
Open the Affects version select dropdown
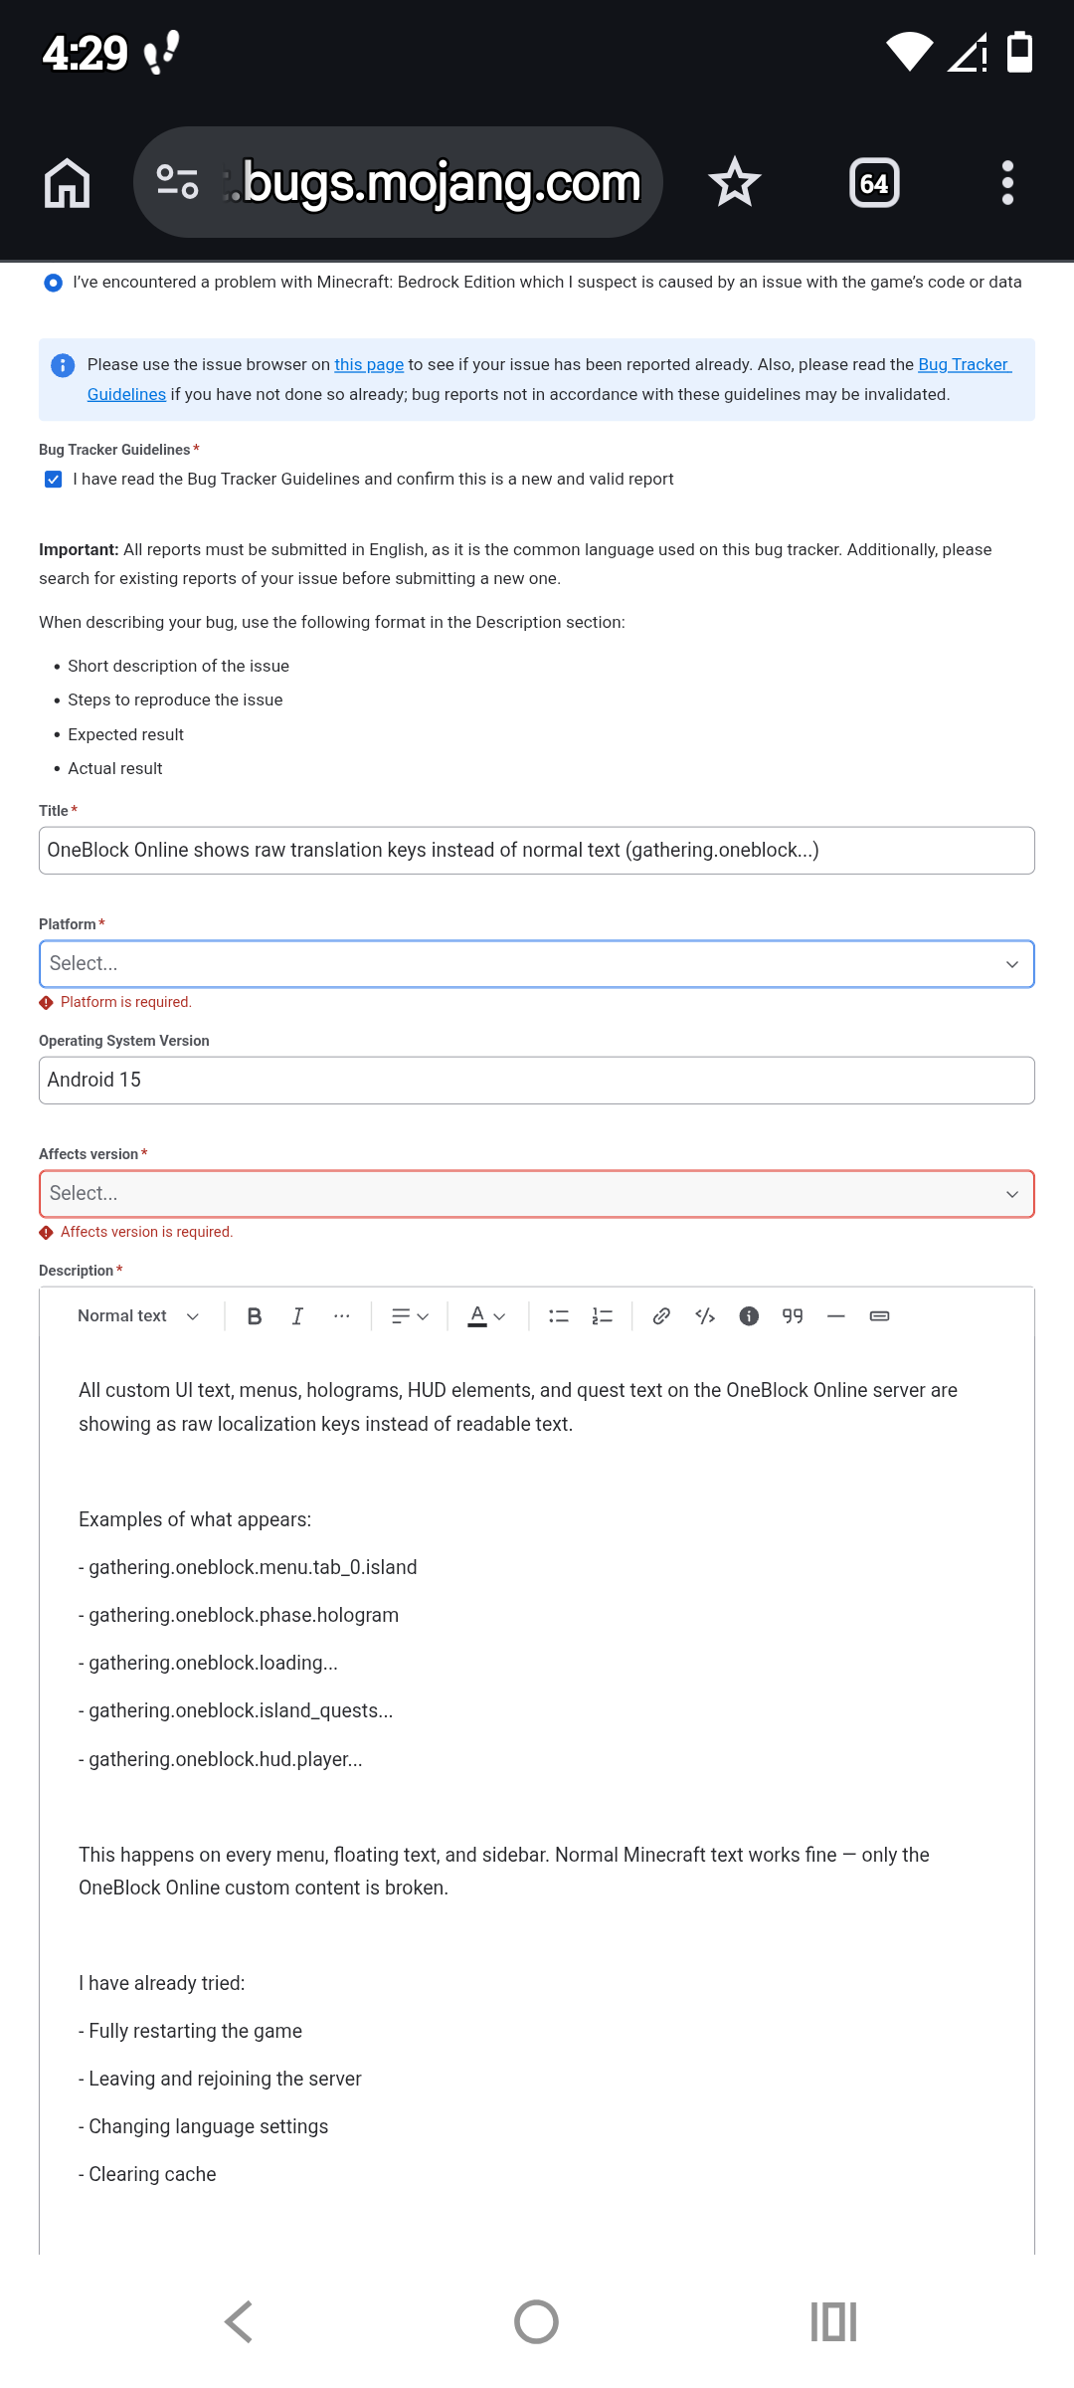click(537, 1194)
